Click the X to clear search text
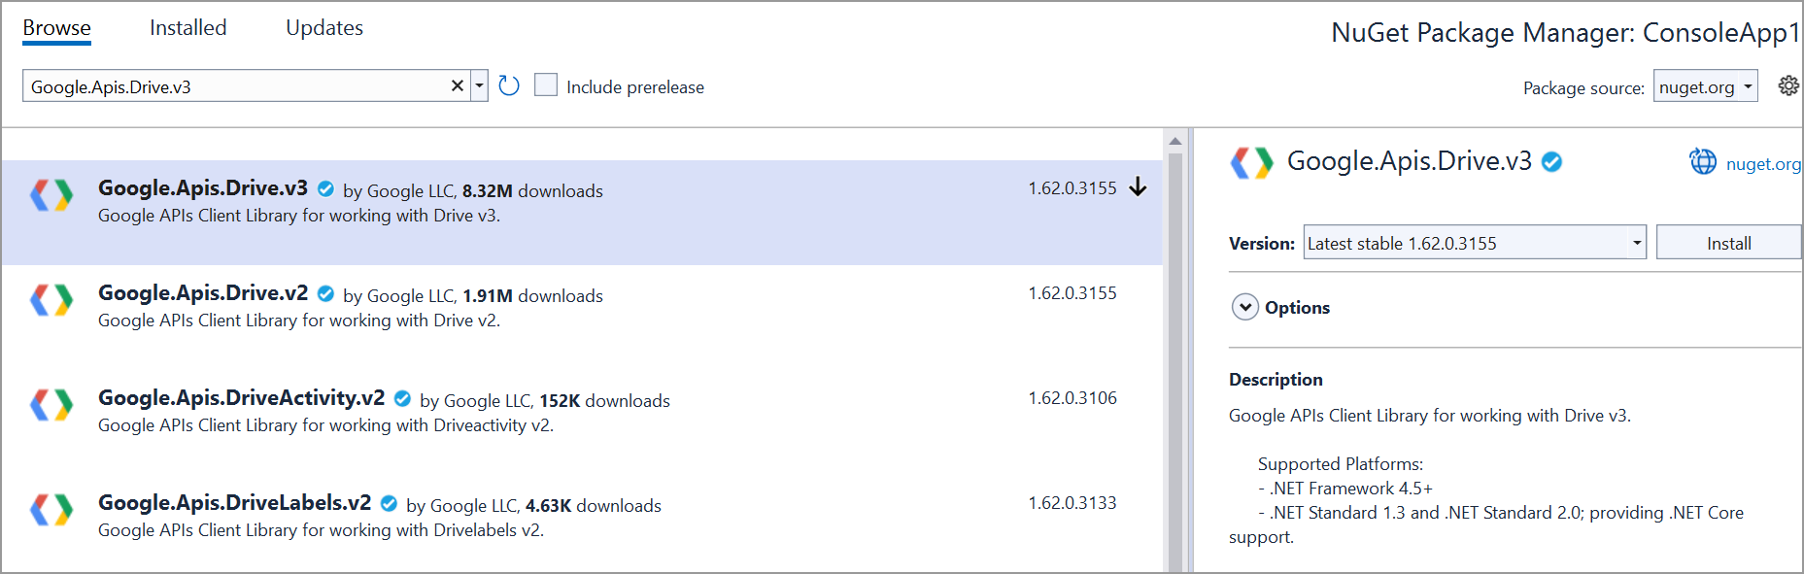Screen dimensions: 1804x574 tap(457, 85)
